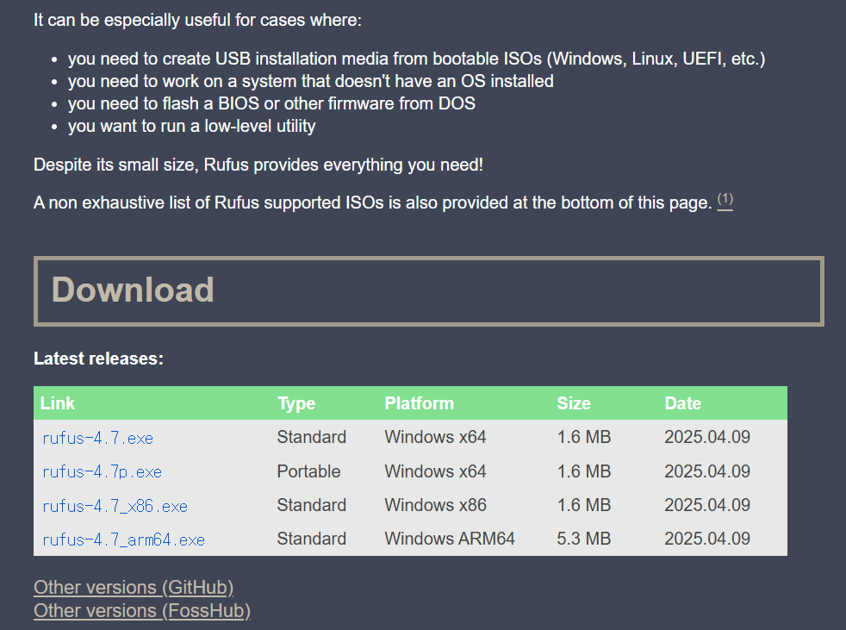Click the bullet about running a low-level utility
Image resolution: width=846 pixels, height=630 pixels.
191,126
